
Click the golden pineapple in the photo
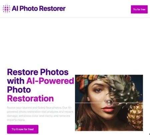(135, 116)
